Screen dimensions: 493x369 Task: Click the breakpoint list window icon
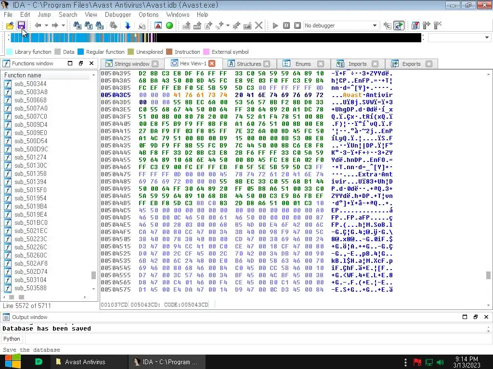point(415,25)
